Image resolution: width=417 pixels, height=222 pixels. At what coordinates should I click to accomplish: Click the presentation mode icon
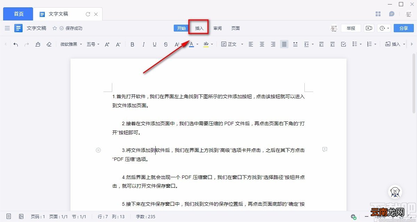click(x=369, y=28)
